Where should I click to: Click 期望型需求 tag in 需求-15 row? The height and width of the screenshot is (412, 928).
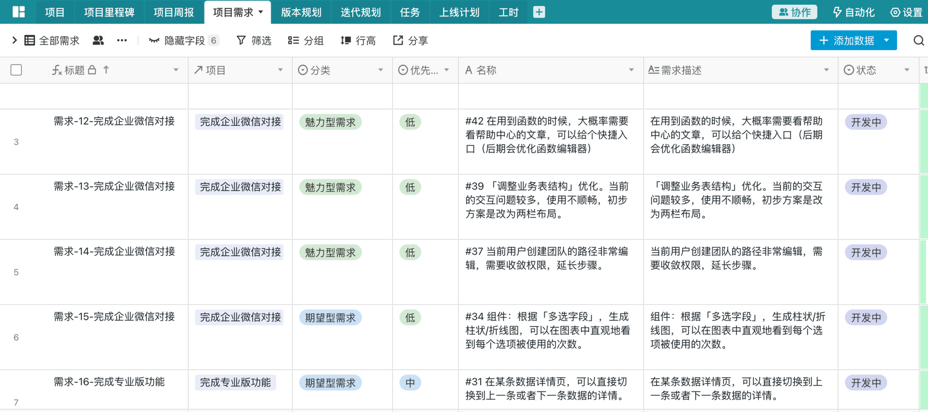(330, 317)
